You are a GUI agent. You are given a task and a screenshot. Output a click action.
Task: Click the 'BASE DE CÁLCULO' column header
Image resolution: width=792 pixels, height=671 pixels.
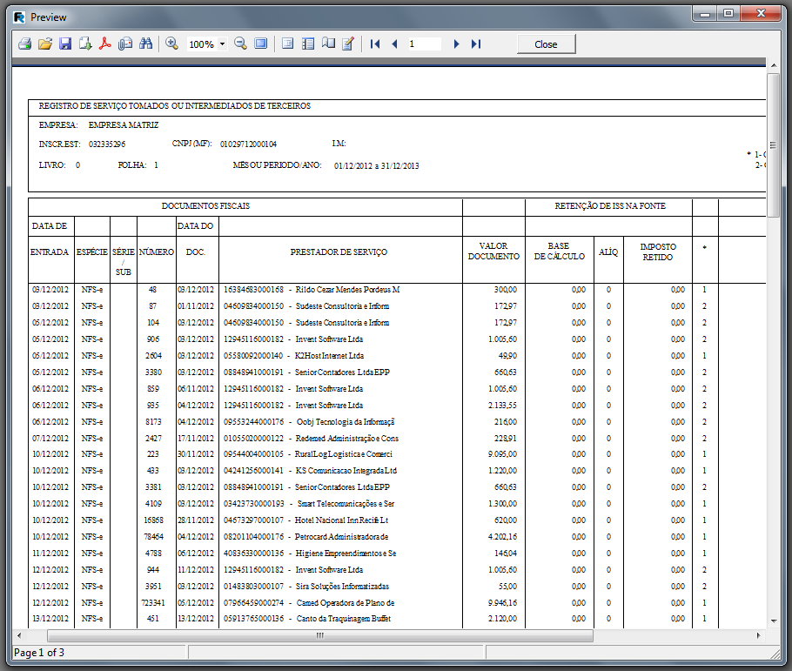[559, 252]
